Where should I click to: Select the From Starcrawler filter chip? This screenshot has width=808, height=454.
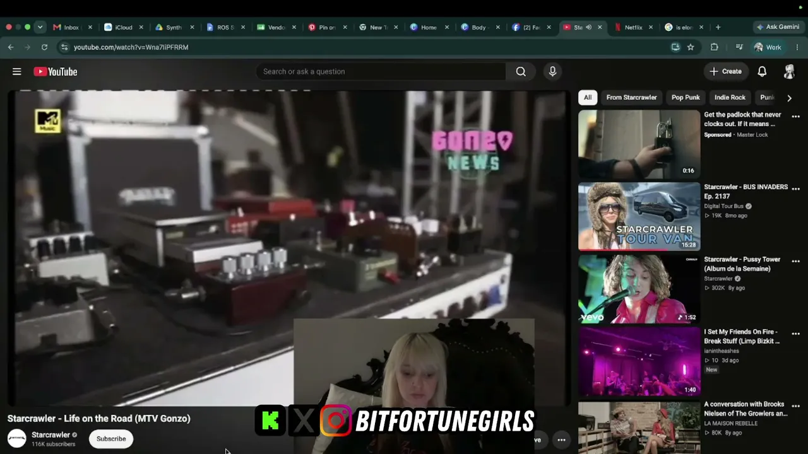(631, 98)
